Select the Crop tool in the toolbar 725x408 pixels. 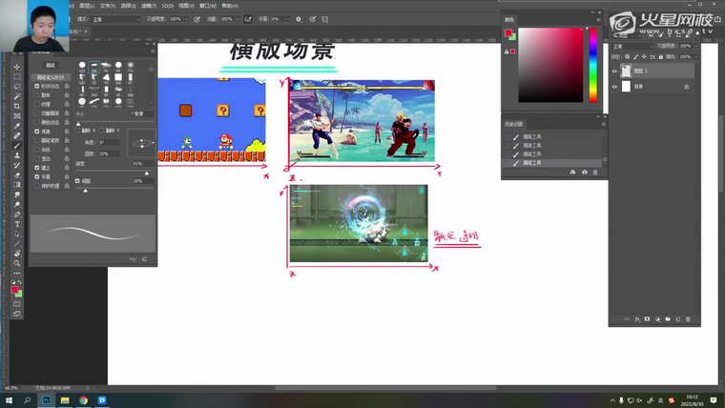[17, 107]
